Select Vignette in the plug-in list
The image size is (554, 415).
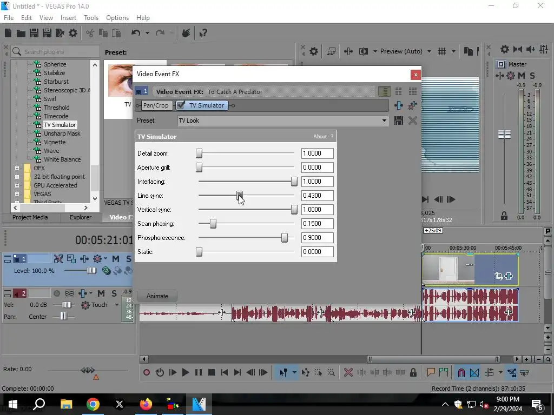(55, 142)
